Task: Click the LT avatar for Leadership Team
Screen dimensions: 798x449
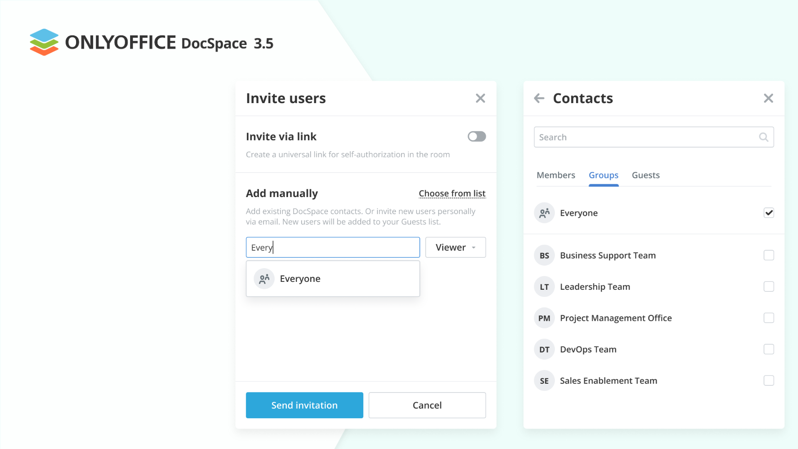Action: tap(544, 287)
